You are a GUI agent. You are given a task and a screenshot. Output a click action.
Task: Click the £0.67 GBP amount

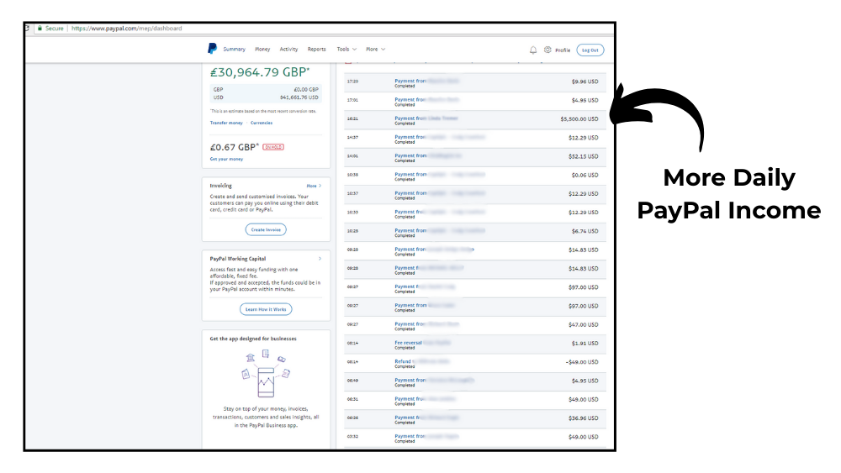[235, 147]
